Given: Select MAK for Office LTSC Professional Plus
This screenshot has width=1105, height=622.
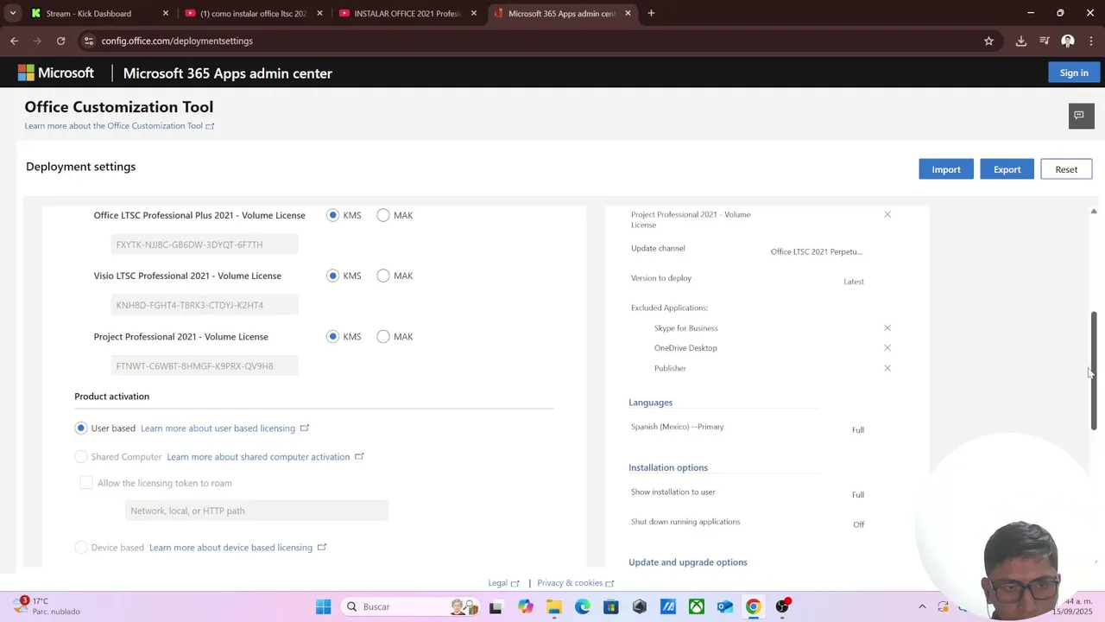Looking at the screenshot, I should pos(383,215).
